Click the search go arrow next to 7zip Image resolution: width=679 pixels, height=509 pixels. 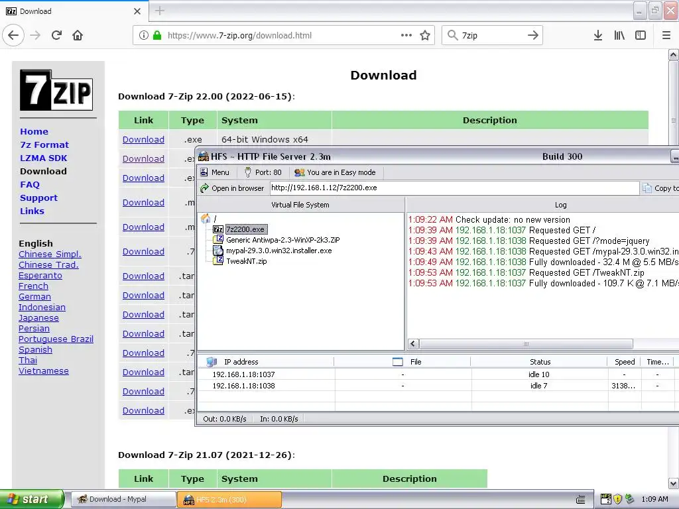pos(533,36)
